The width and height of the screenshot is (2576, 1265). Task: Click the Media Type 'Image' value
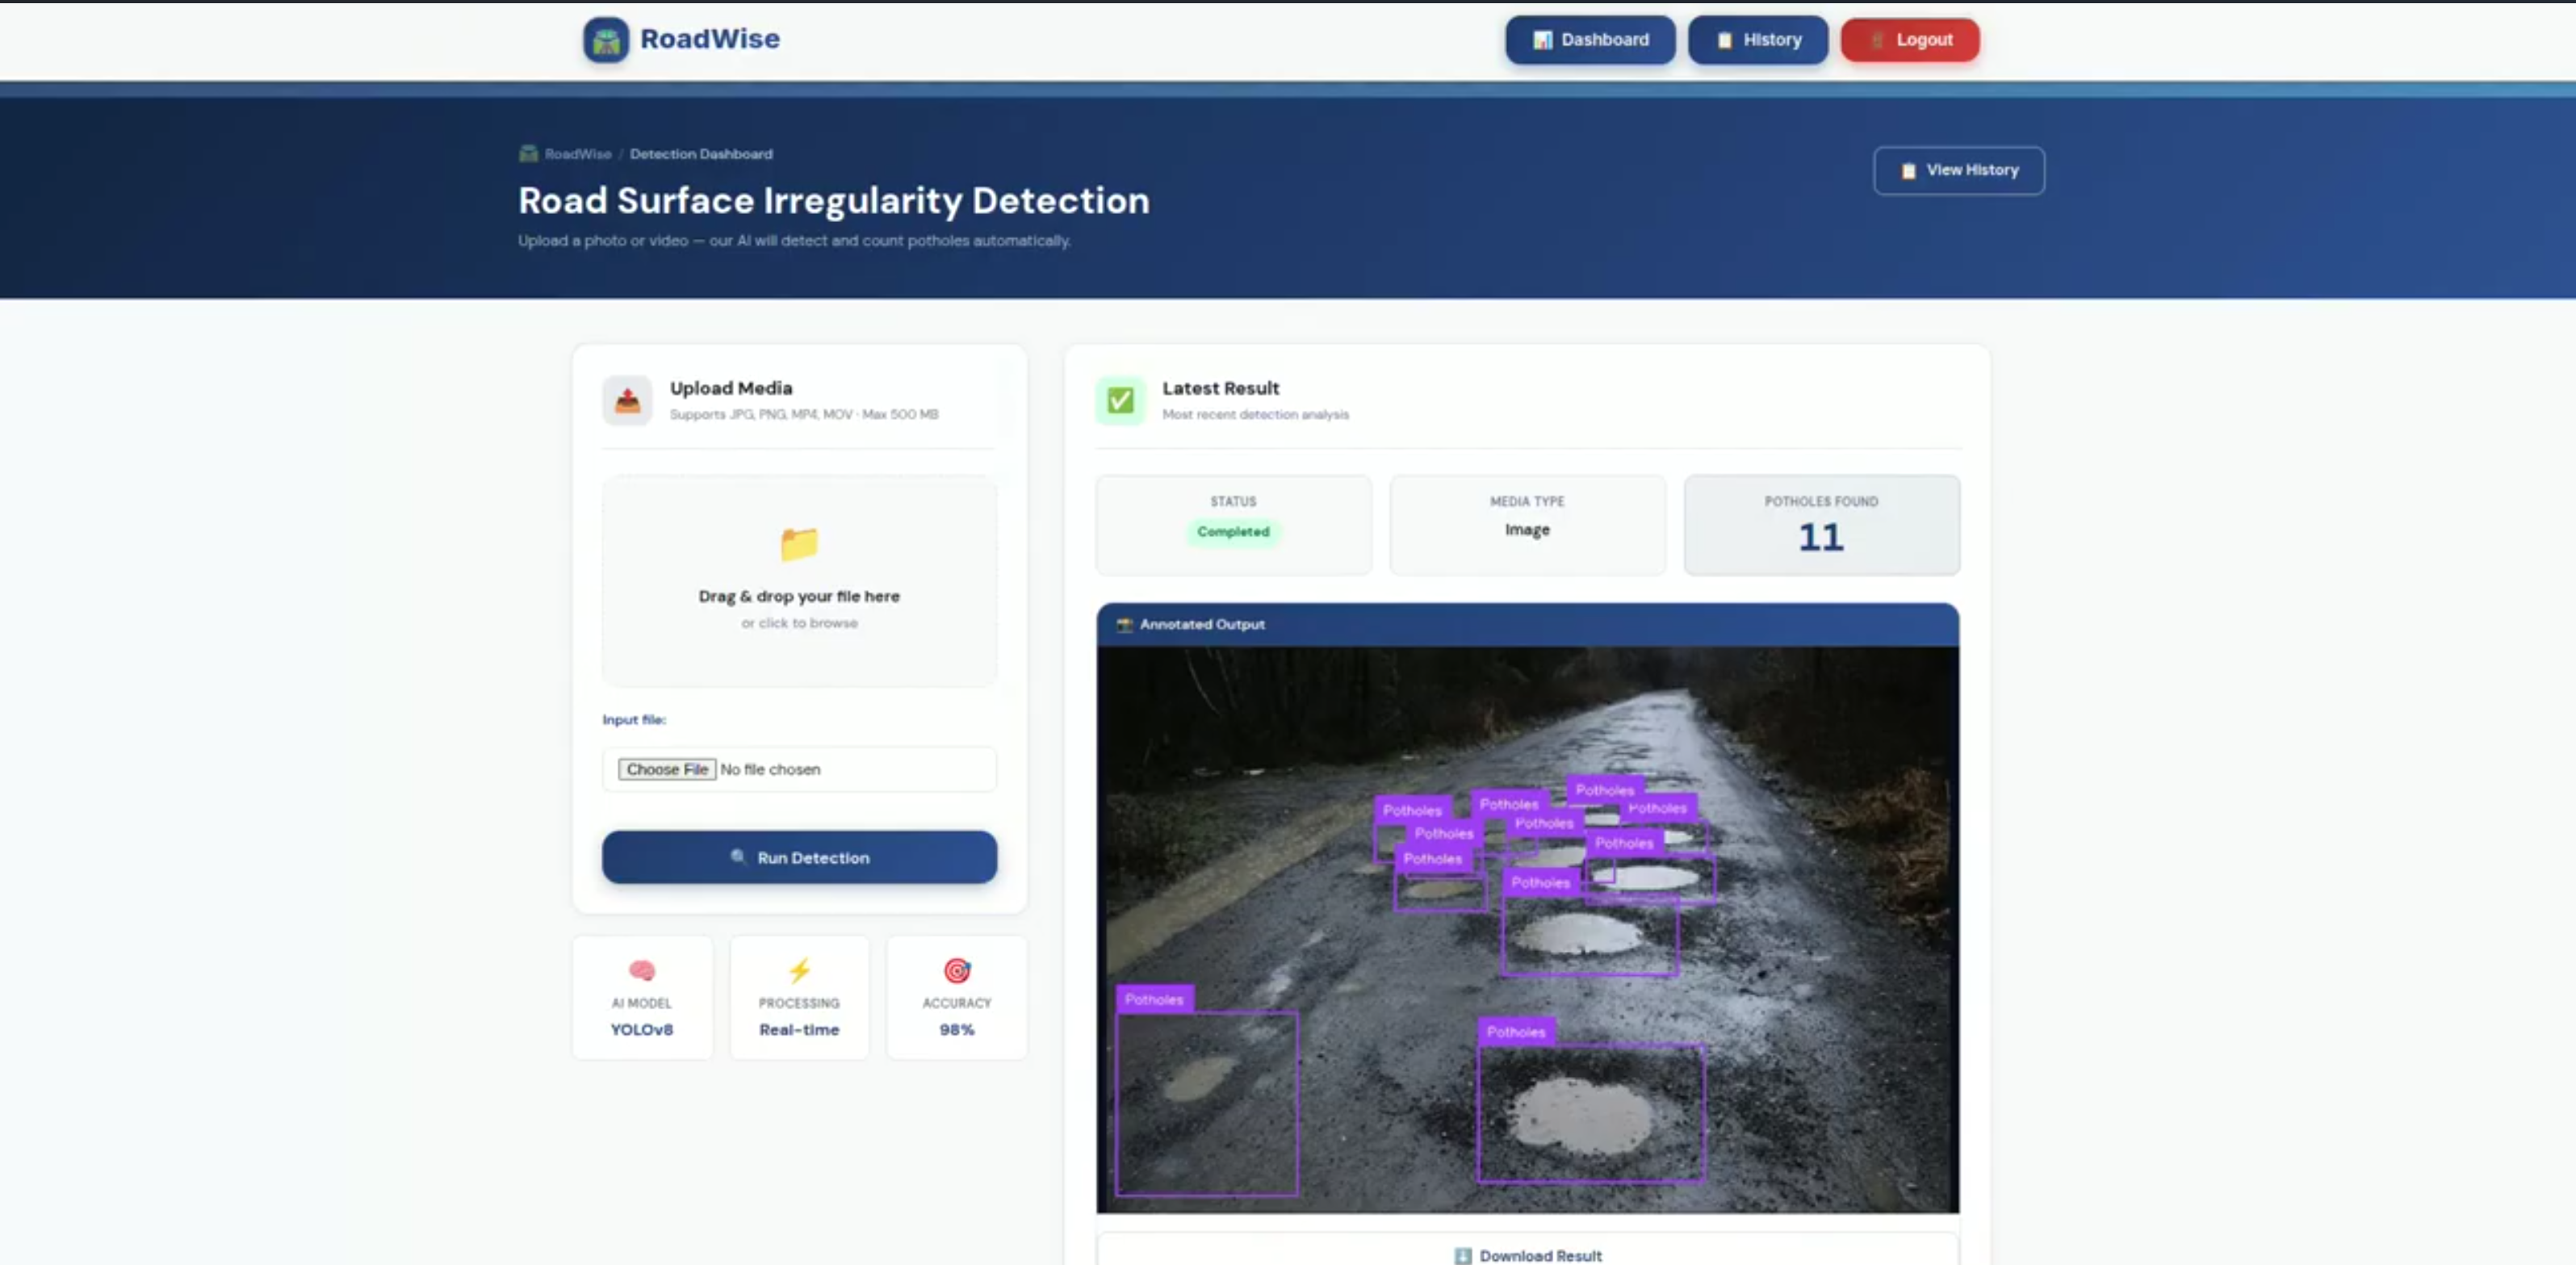tap(1527, 530)
